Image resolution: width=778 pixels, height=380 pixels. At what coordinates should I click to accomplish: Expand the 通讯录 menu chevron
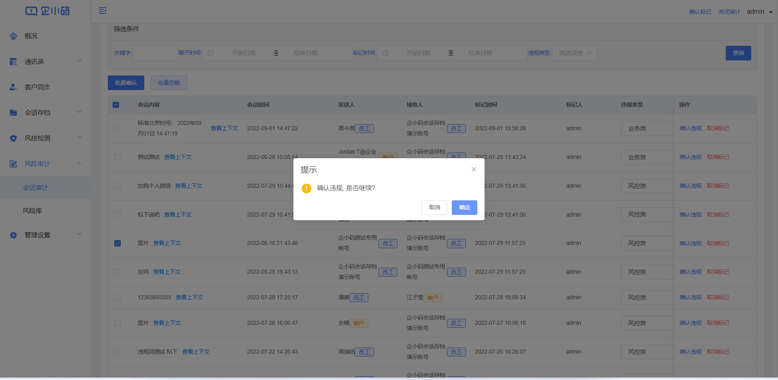pos(79,61)
